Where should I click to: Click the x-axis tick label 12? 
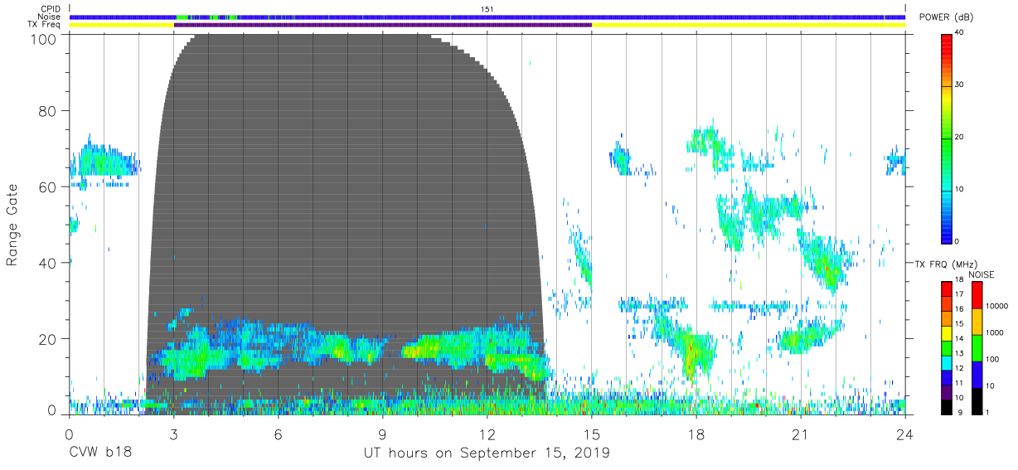(x=487, y=434)
